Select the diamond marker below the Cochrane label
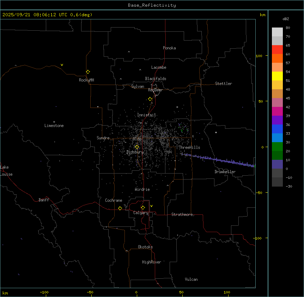 click(120, 208)
